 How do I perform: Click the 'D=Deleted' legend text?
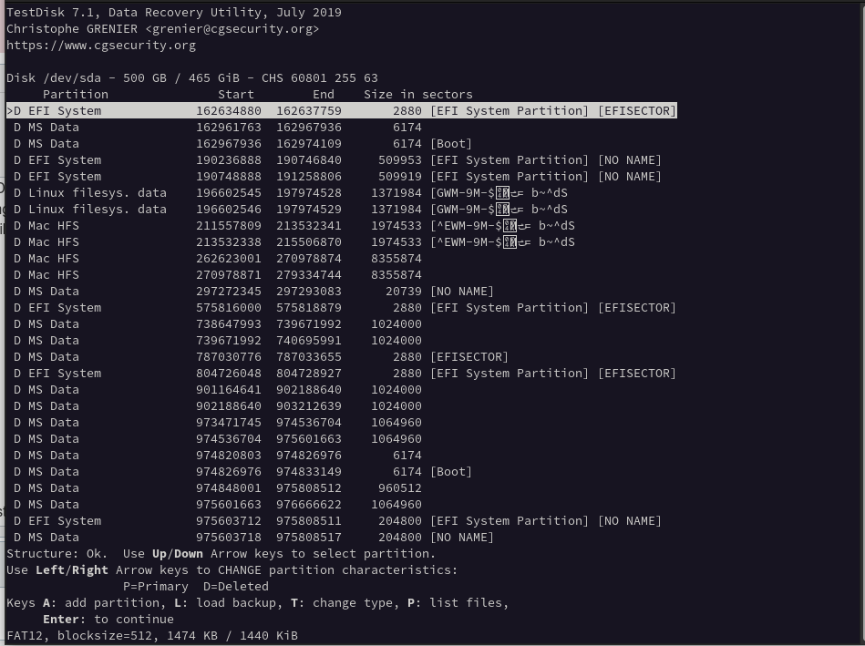pos(236,587)
